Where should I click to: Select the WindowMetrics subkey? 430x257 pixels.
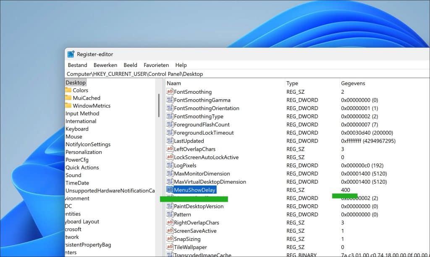[92, 105]
